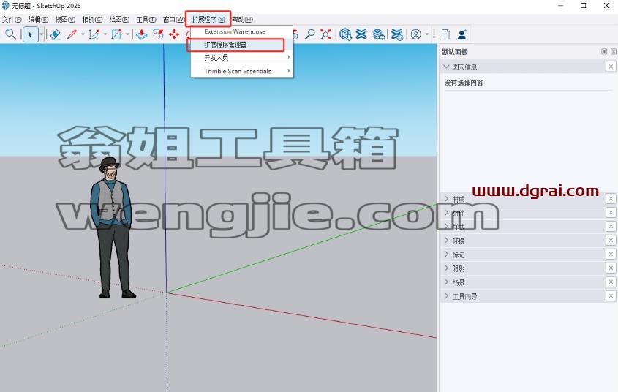
Task: Expand the 阴影 panel
Action: [446, 268]
